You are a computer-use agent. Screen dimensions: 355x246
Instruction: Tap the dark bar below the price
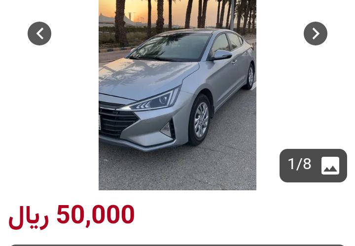pos(177,245)
